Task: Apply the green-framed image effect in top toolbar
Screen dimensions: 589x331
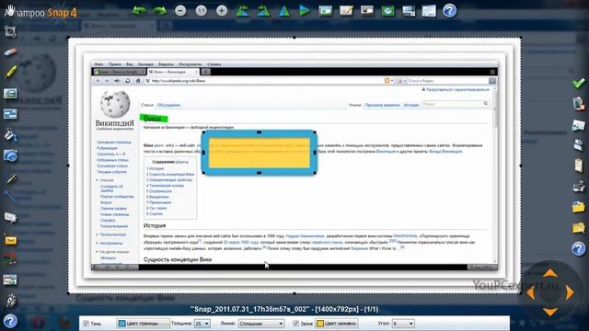Action: pyautogui.click(x=387, y=10)
